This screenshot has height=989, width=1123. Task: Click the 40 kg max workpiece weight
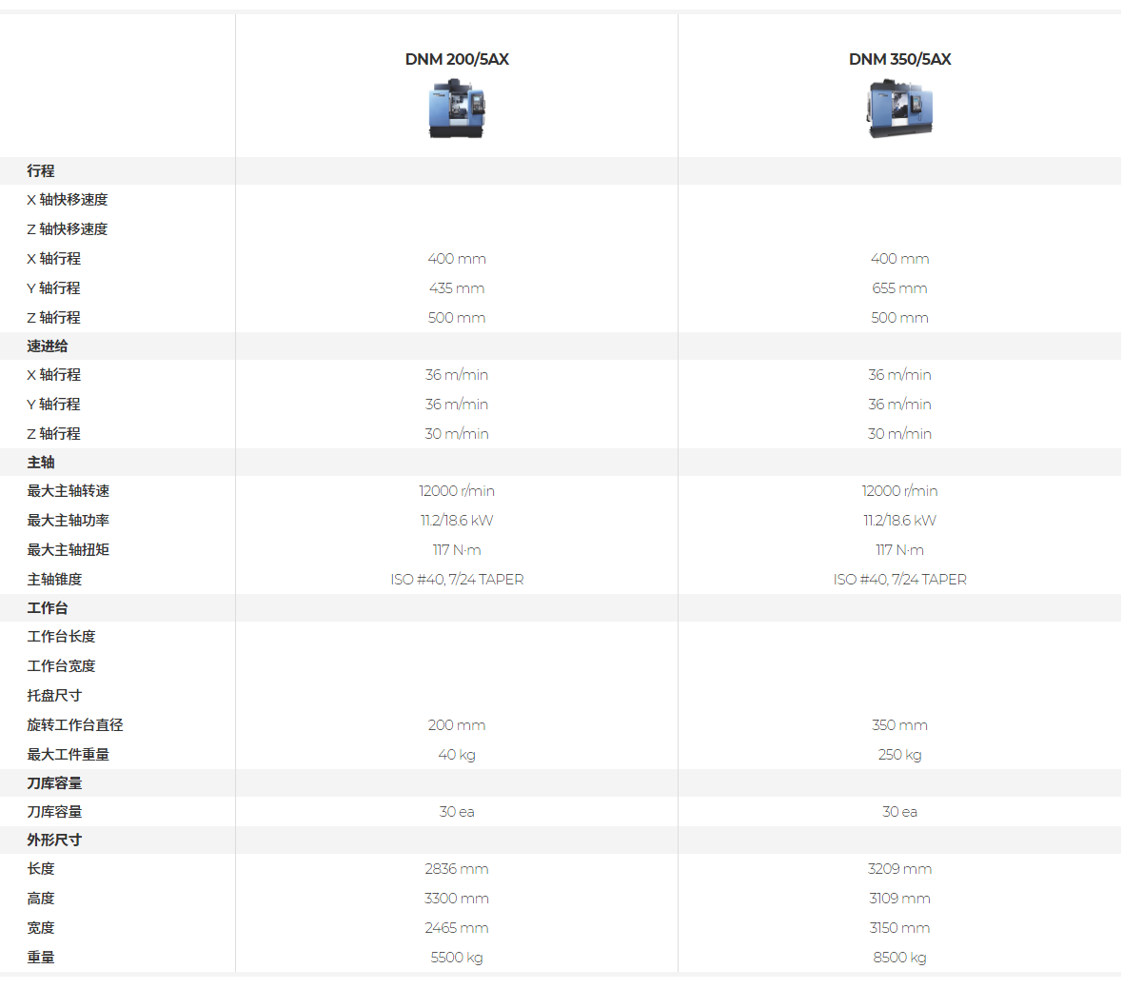click(457, 754)
